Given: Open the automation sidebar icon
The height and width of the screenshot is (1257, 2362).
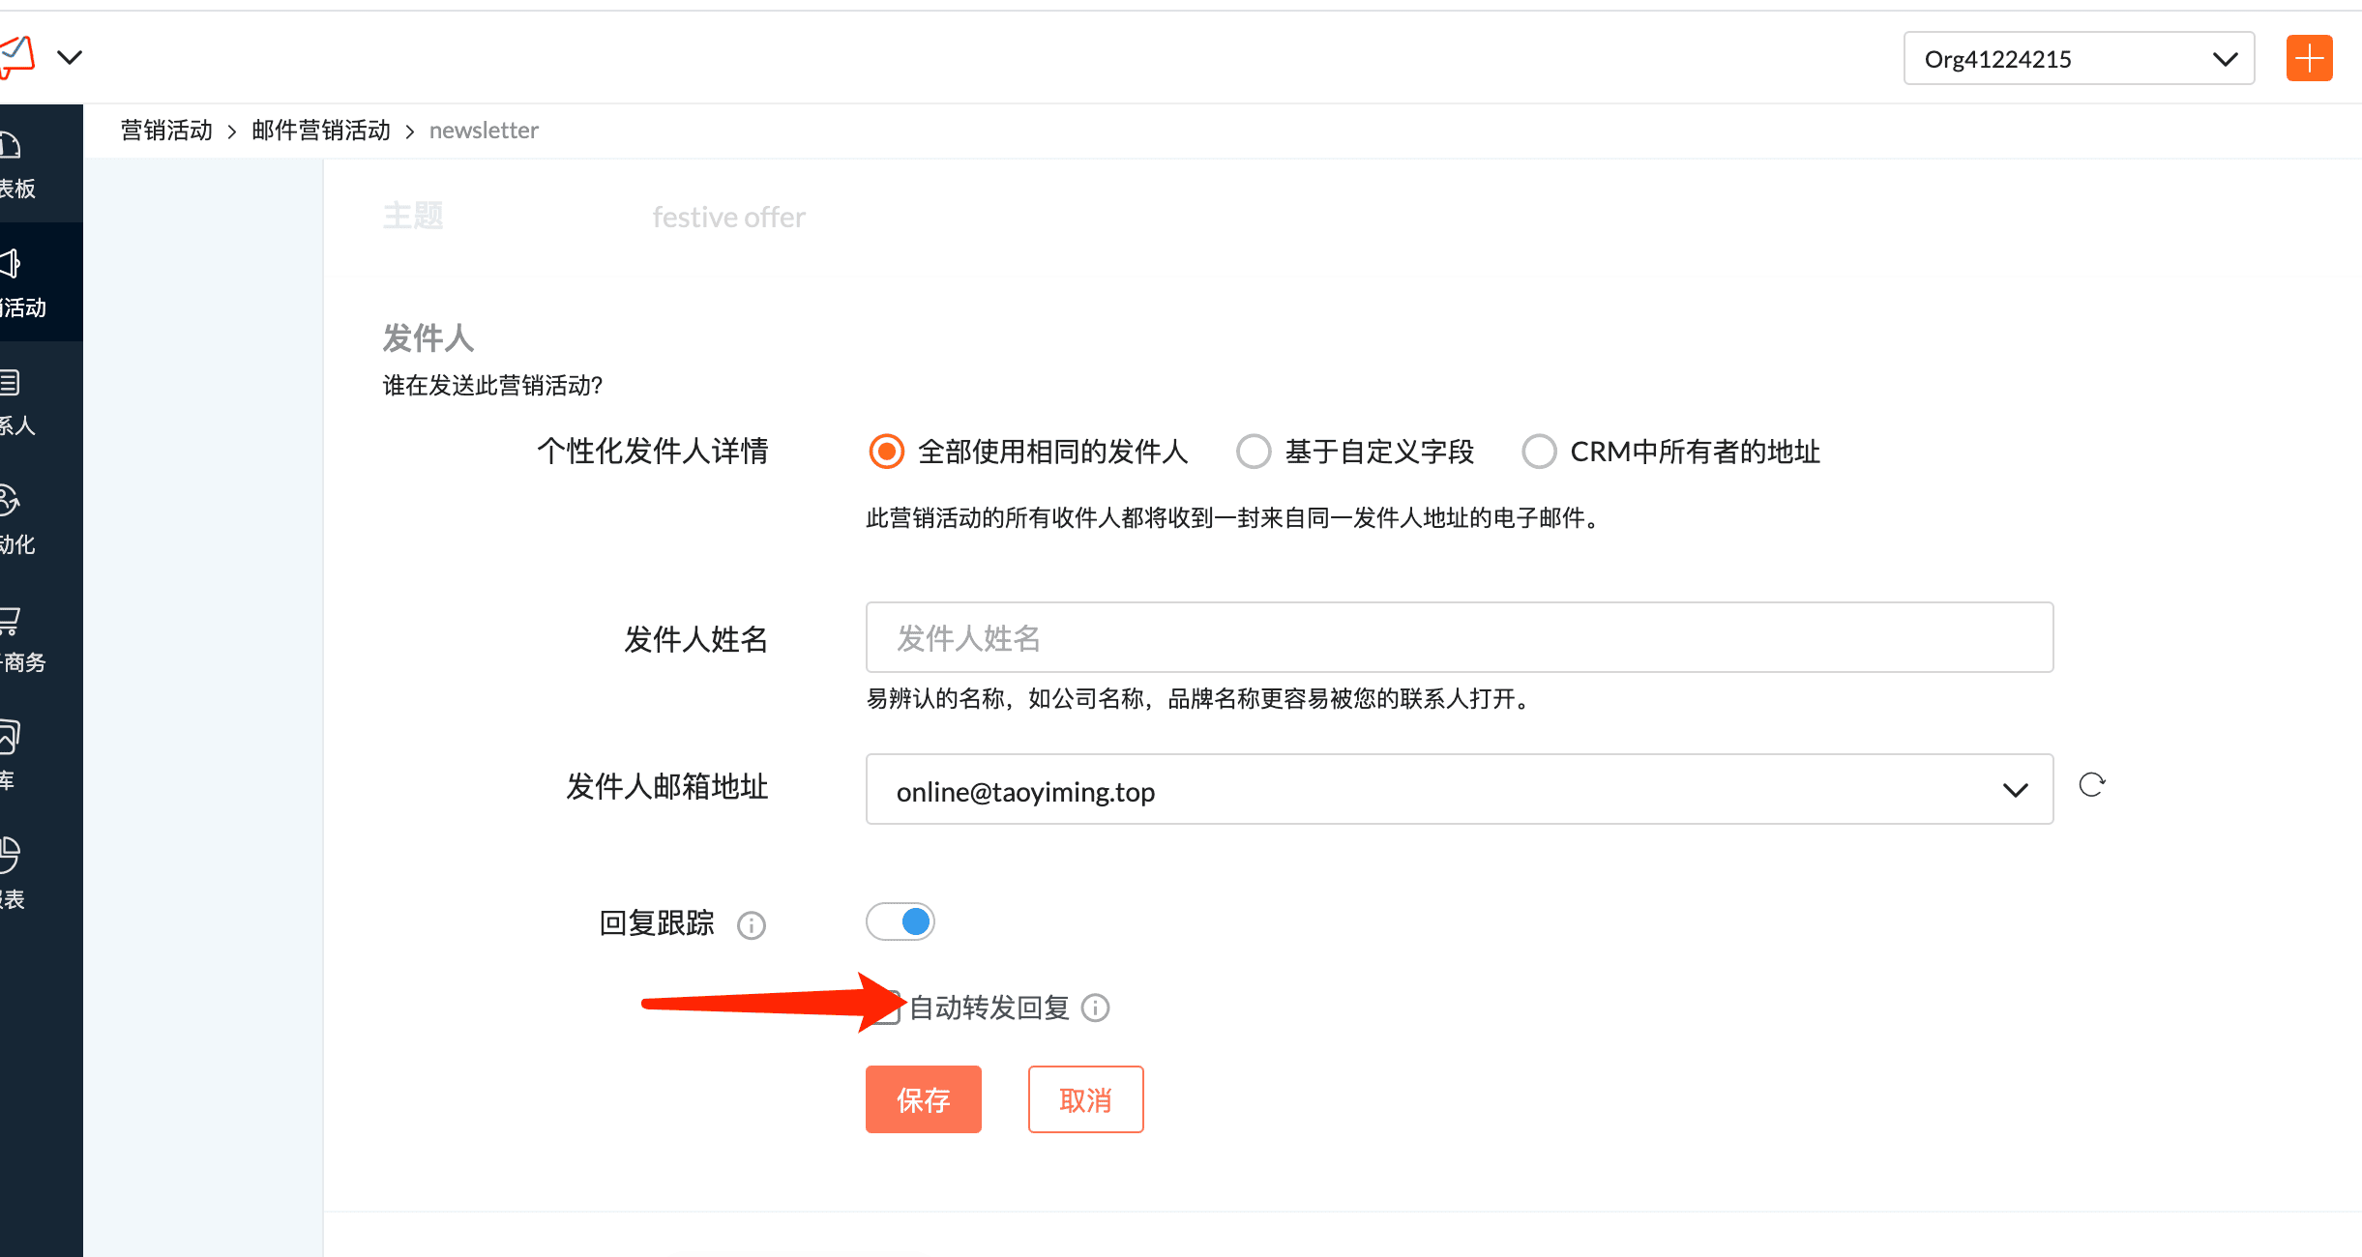Looking at the screenshot, I should [x=10, y=501].
